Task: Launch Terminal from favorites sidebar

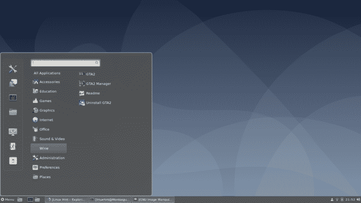Action: click(x=13, y=98)
